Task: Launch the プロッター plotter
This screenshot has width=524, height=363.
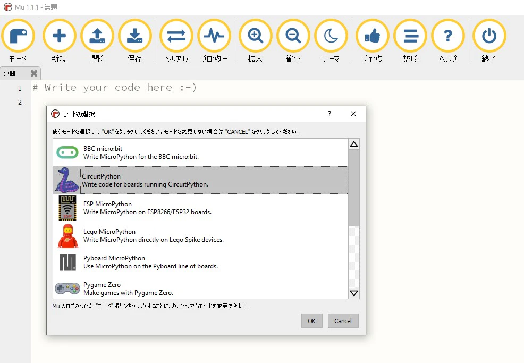Action: point(214,41)
